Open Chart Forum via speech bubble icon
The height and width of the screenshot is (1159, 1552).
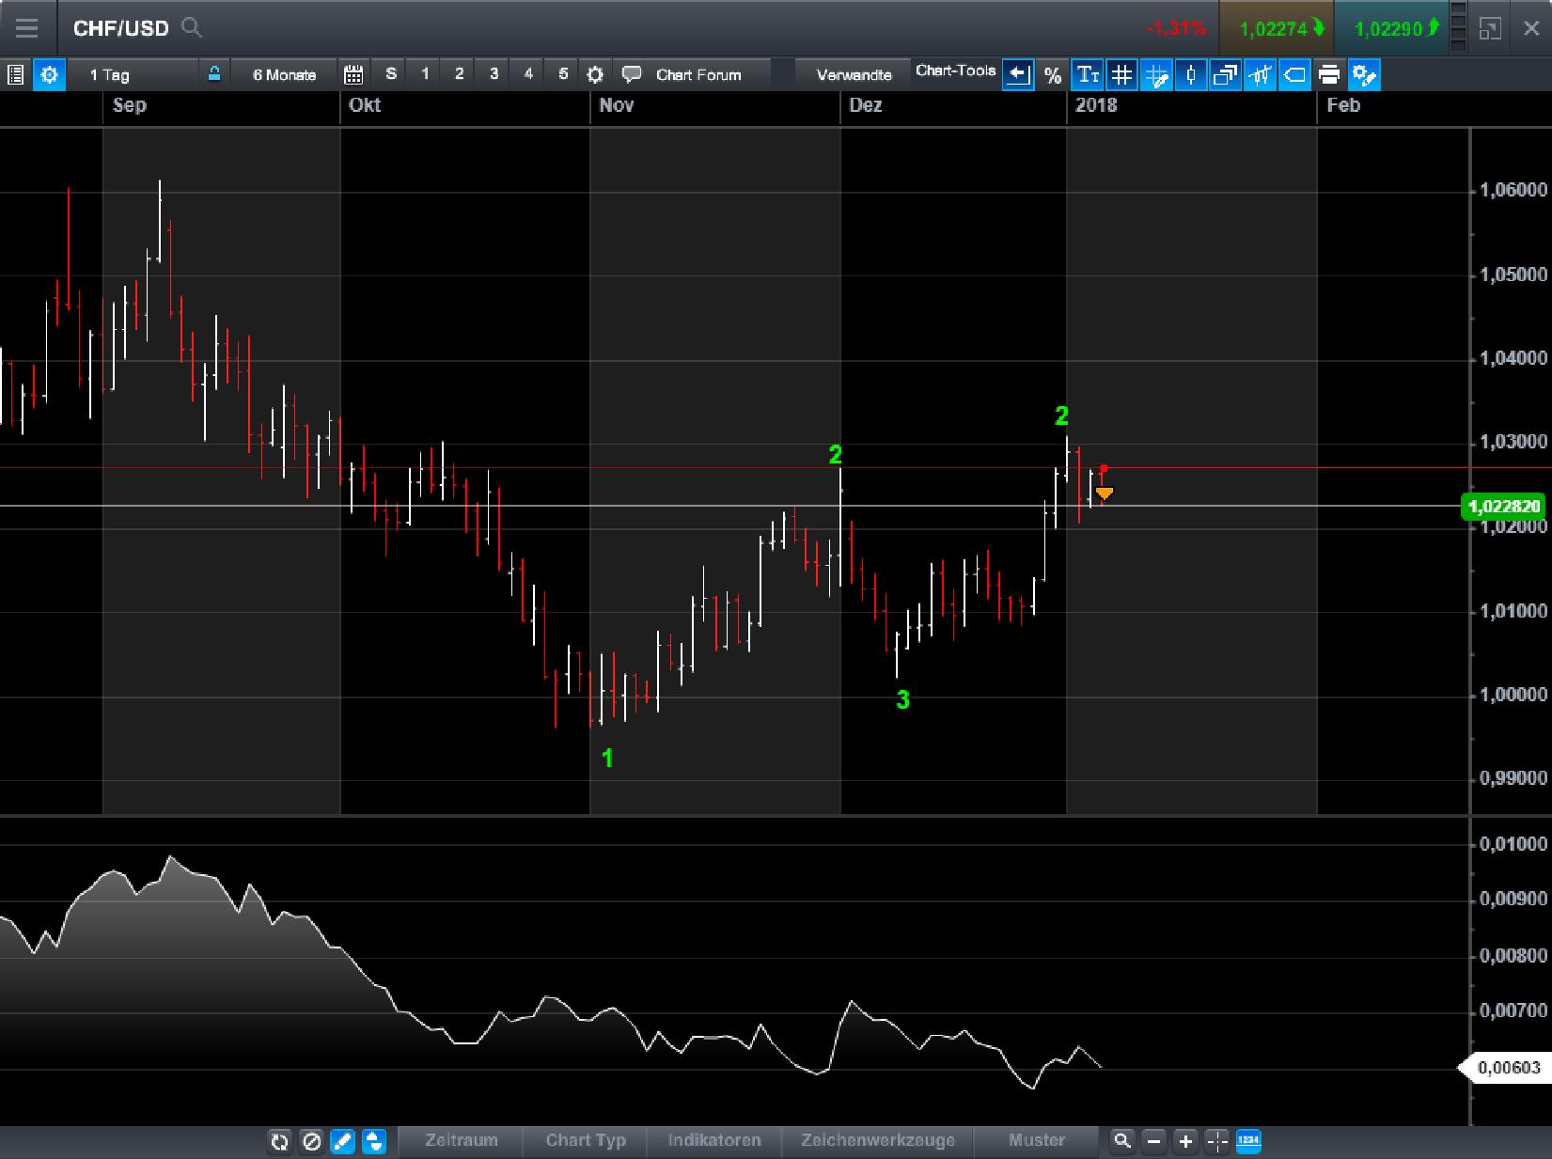pos(633,74)
